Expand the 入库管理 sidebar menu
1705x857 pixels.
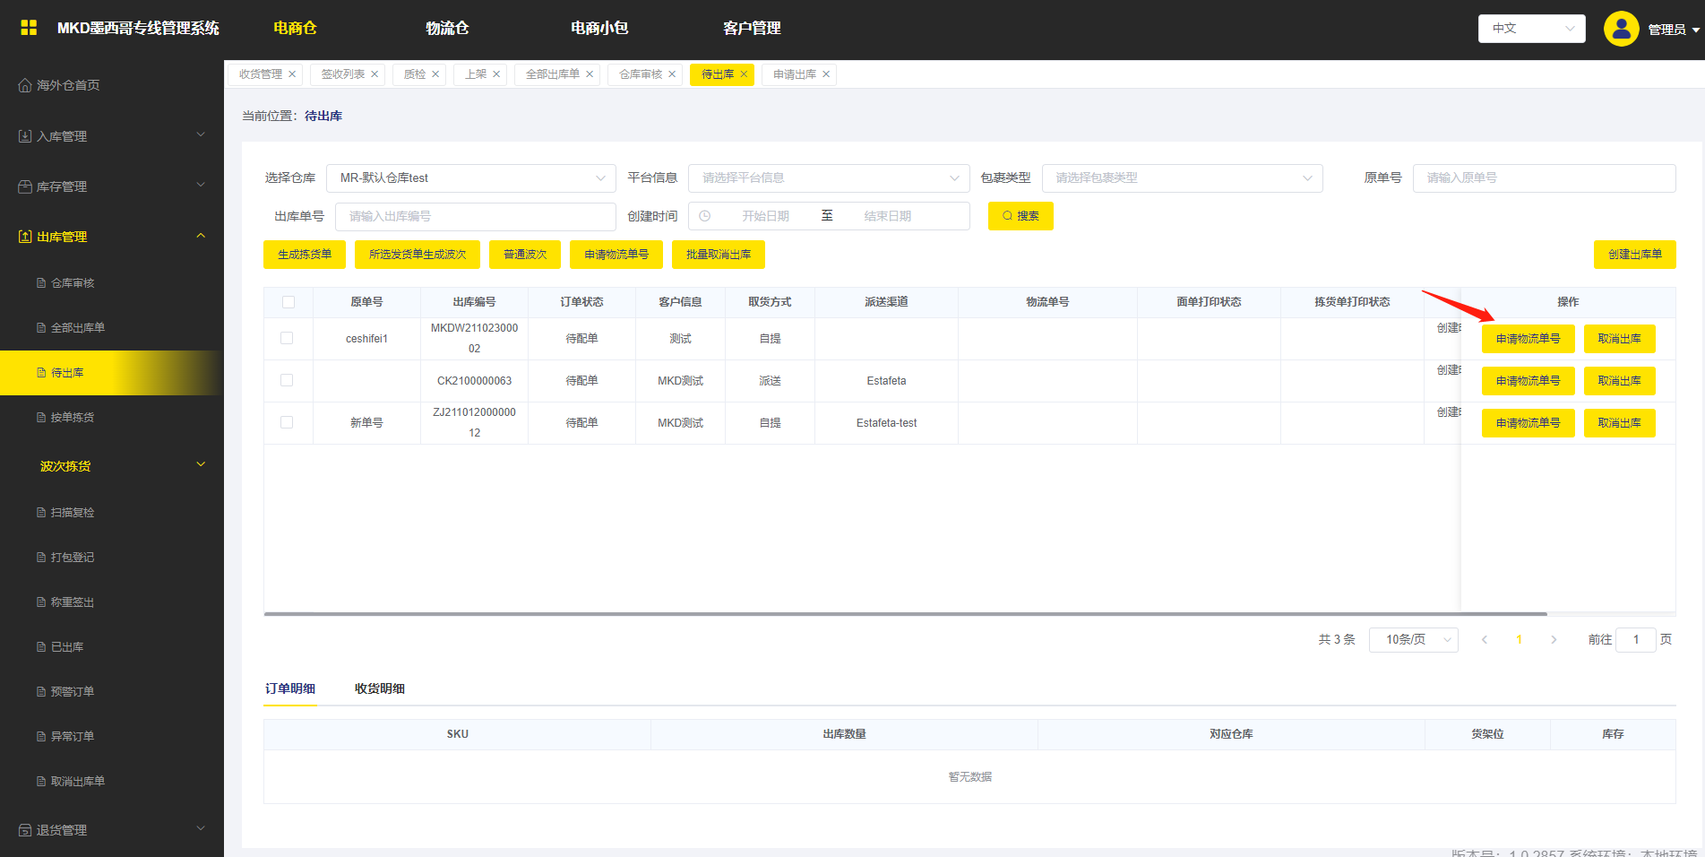coord(112,136)
